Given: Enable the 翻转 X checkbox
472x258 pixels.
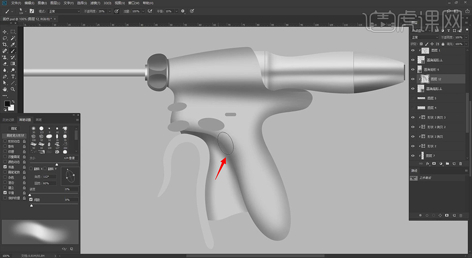Looking at the screenshot, I should (31, 169).
